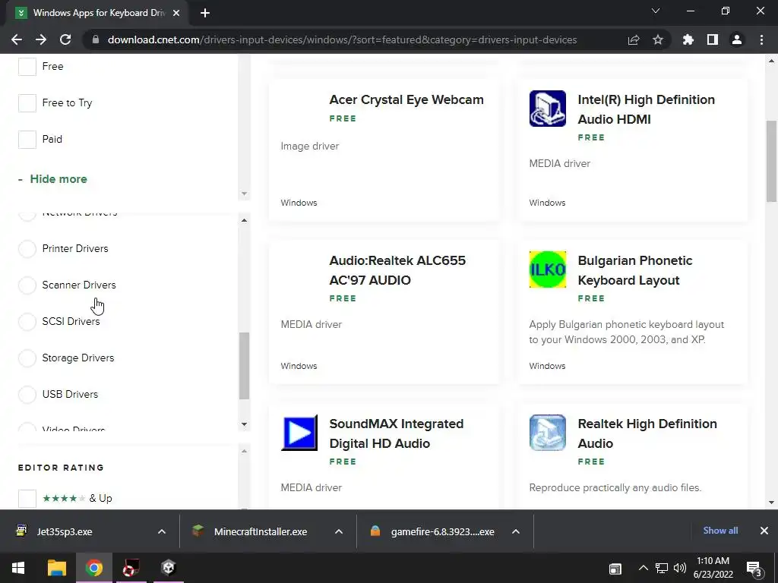Open the Acer Crystal Eye Webcam listing
The image size is (778, 583).
406,99
